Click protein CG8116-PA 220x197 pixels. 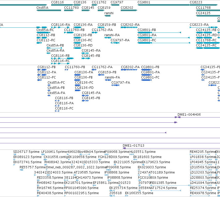(64, 103)
